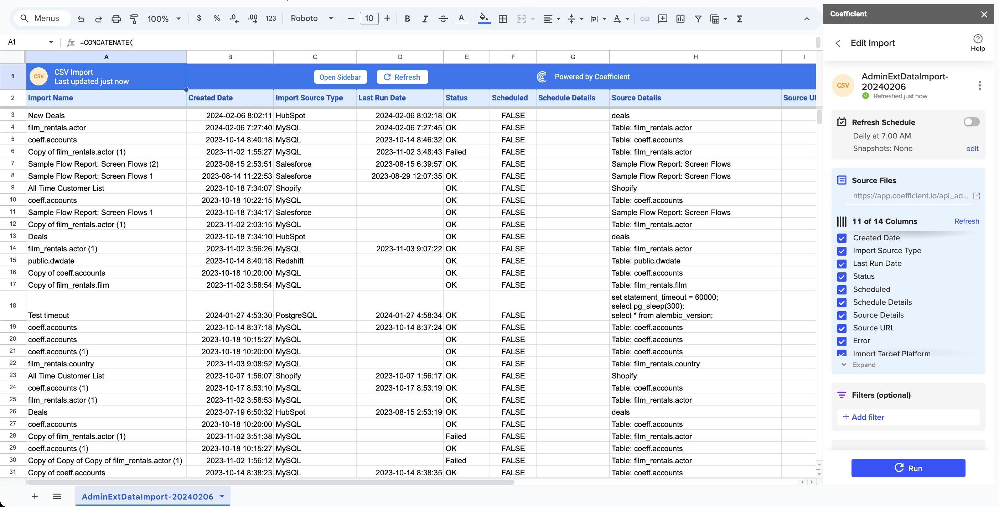Screen dimensions: 999x507
Task: Open the Roboto font dropdown
Action: pos(312,18)
